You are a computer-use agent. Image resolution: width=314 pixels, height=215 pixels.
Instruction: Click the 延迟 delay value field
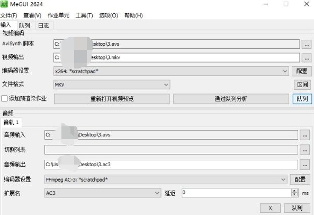pyautogui.click(x=236, y=193)
